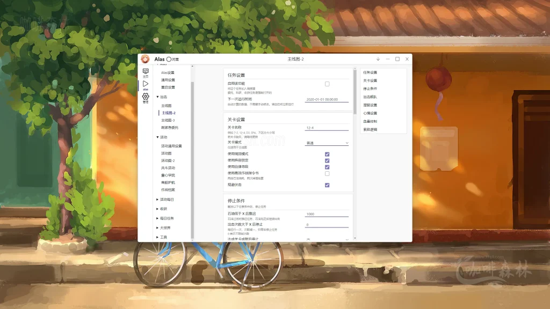Select the 主页 home icon in sidebar
The width and height of the screenshot is (550, 309).
tap(144, 72)
